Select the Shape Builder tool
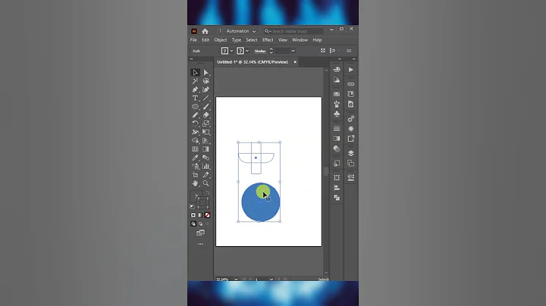Viewport: 546px width, 306px height. 196,141
